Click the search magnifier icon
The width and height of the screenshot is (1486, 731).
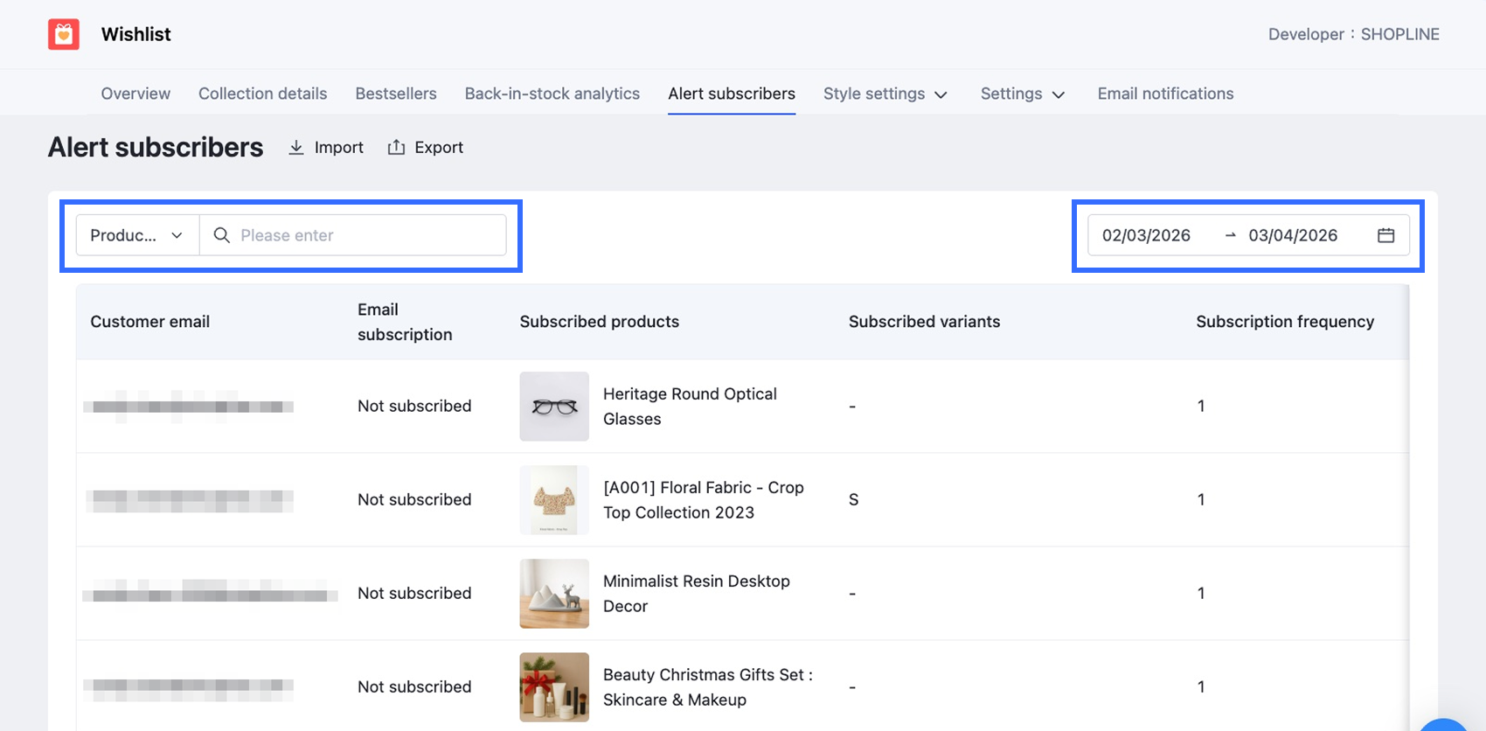point(222,235)
